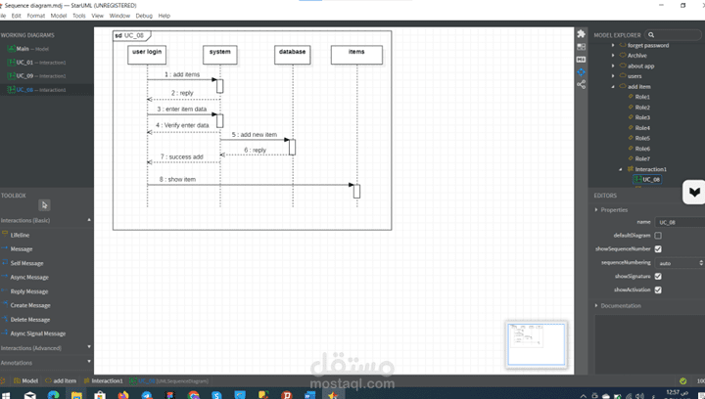The image size is (705, 399).
Task: Select the Lifeline tool in the toolbox
Action: (20, 235)
